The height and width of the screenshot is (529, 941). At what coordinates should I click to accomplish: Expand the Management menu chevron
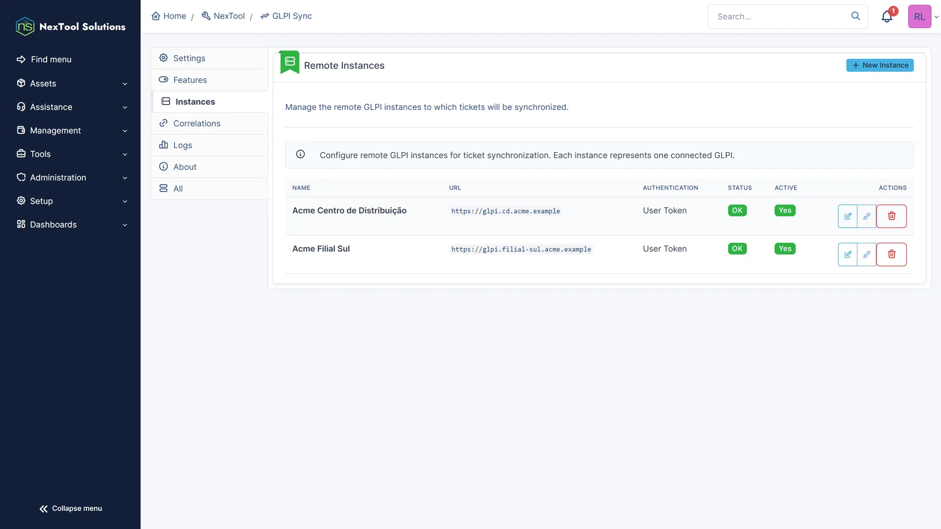[125, 131]
